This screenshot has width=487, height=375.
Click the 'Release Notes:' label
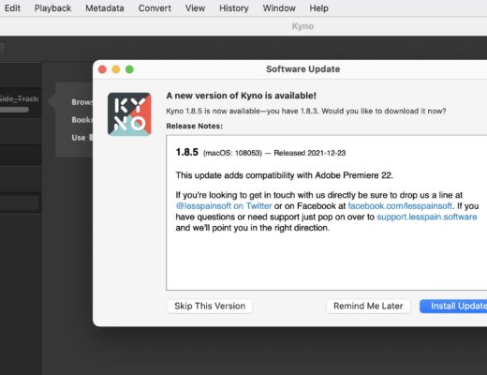194,126
